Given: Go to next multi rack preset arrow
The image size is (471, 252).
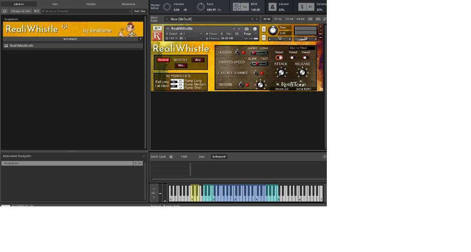Looking at the screenshot, I should pos(257,19).
